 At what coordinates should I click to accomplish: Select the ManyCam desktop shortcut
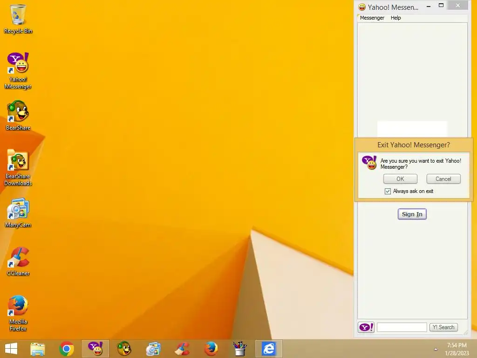point(18,213)
